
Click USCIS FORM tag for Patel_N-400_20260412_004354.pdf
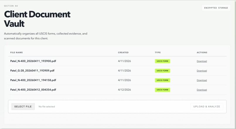(x=163, y=90)
